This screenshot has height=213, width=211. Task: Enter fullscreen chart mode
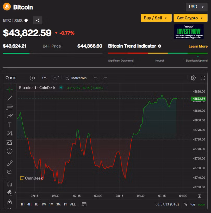tap(203, 78)
